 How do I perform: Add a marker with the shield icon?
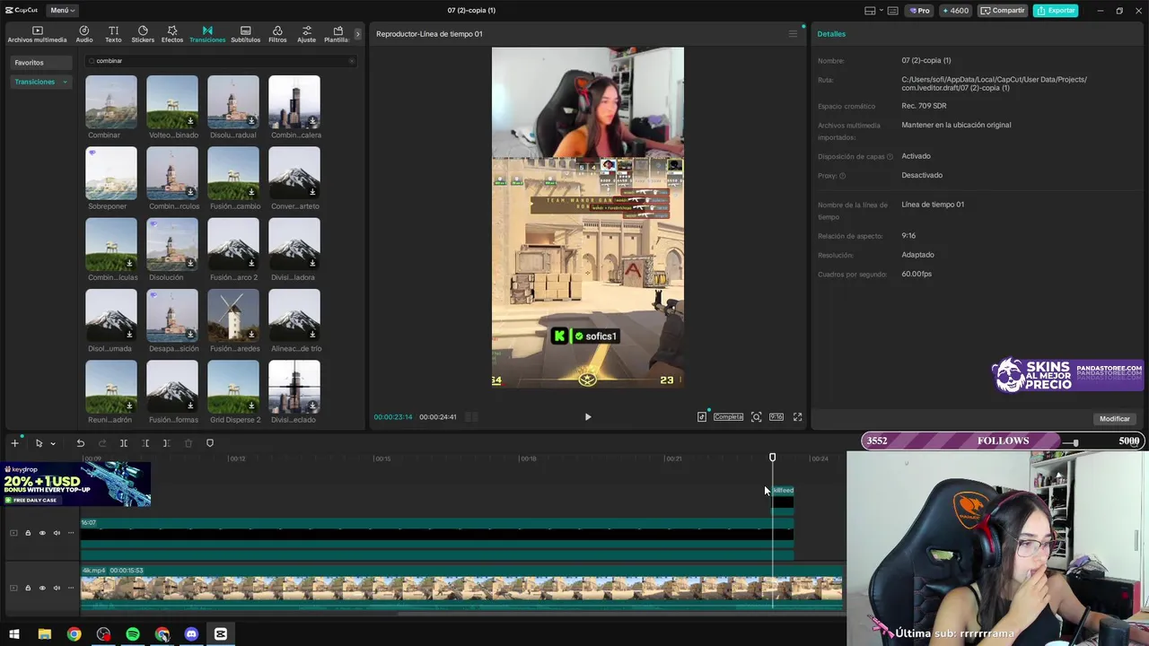(x=210, y=443)
